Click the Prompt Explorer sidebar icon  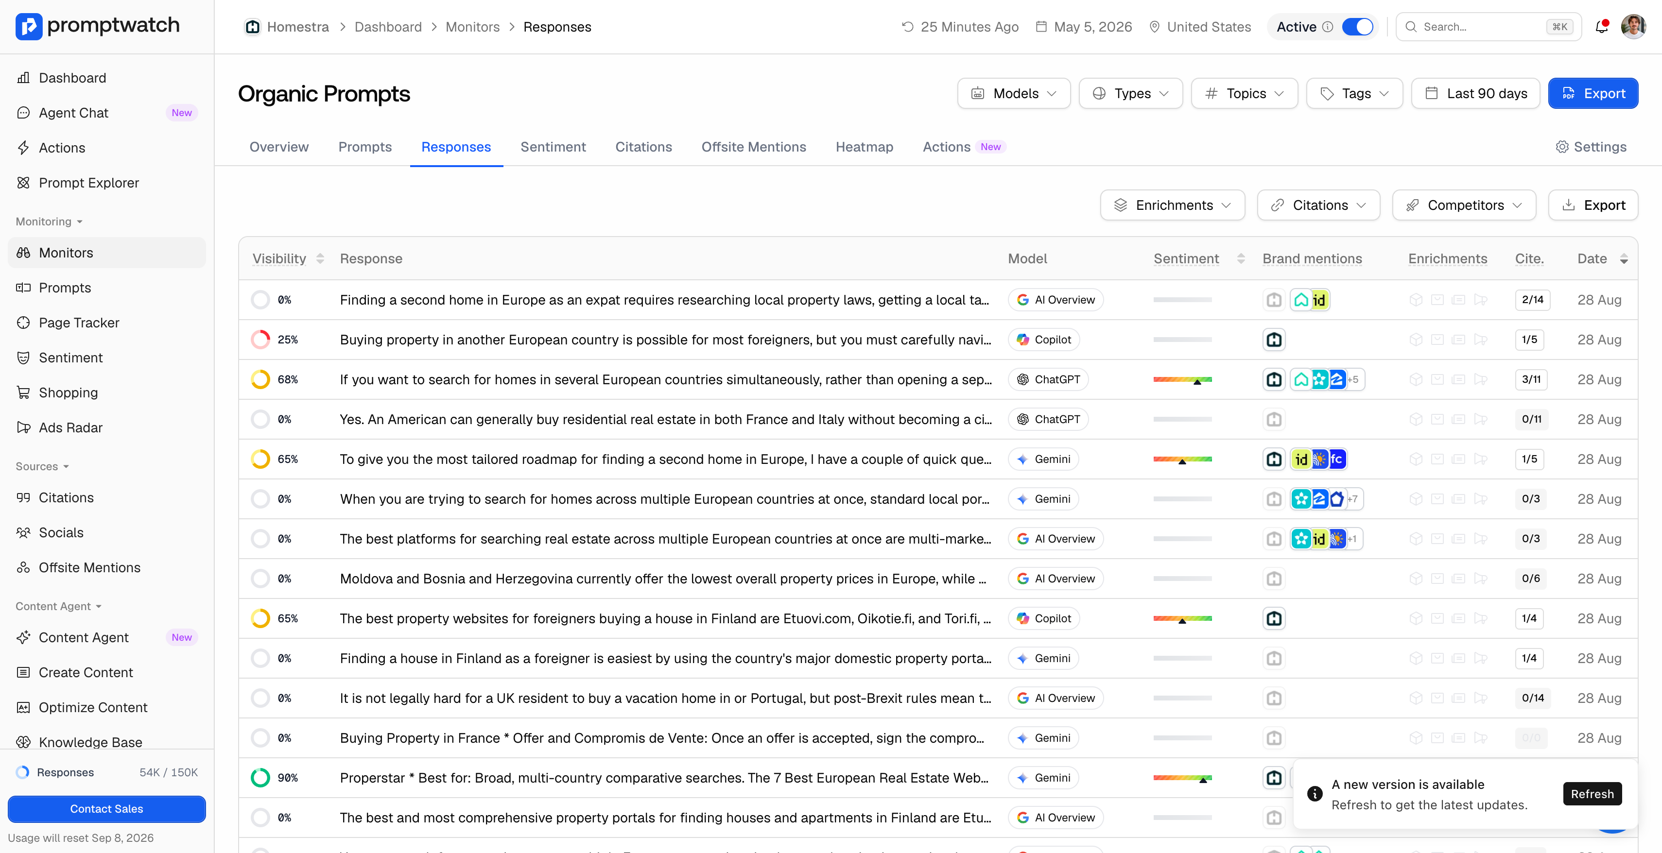pos(23,183)
